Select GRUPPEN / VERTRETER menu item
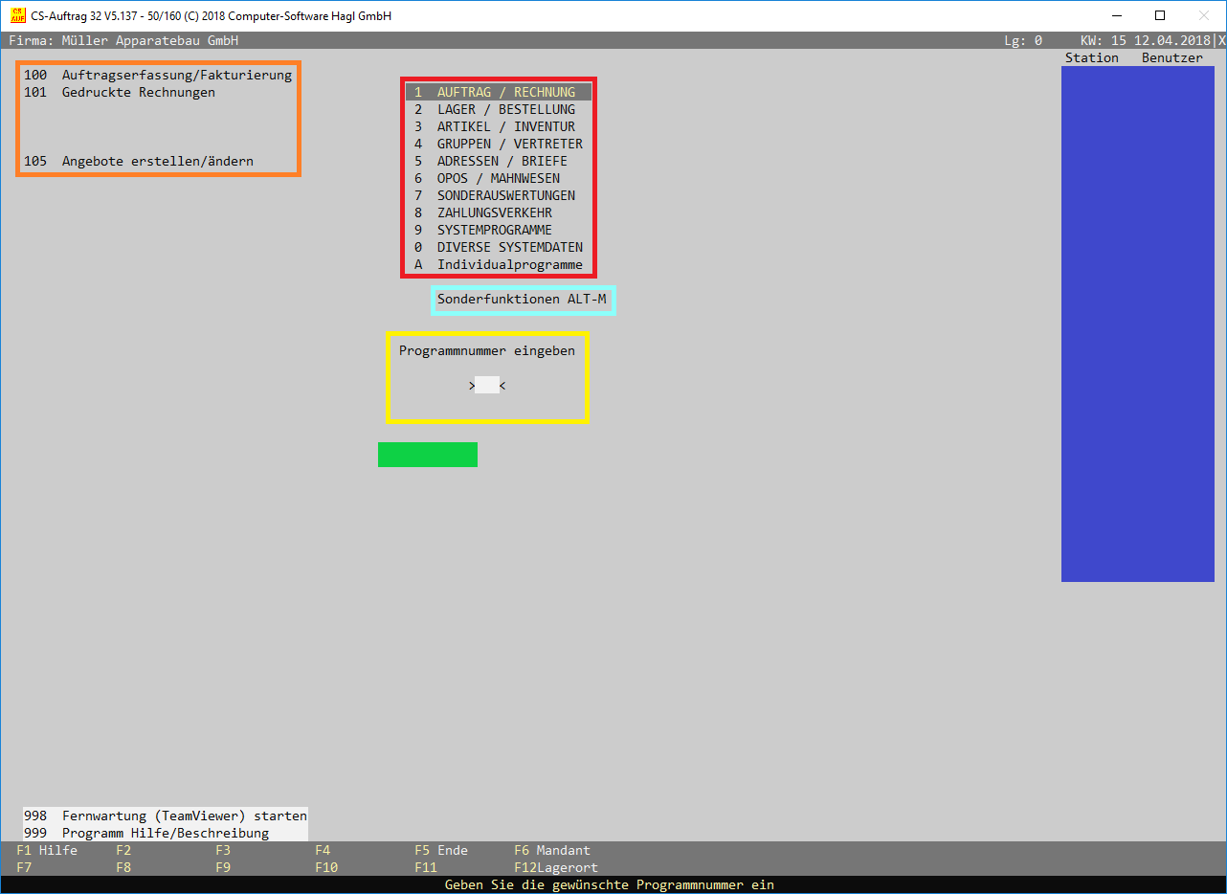This screenshot has height=894, width=1227. pos(498,144)
